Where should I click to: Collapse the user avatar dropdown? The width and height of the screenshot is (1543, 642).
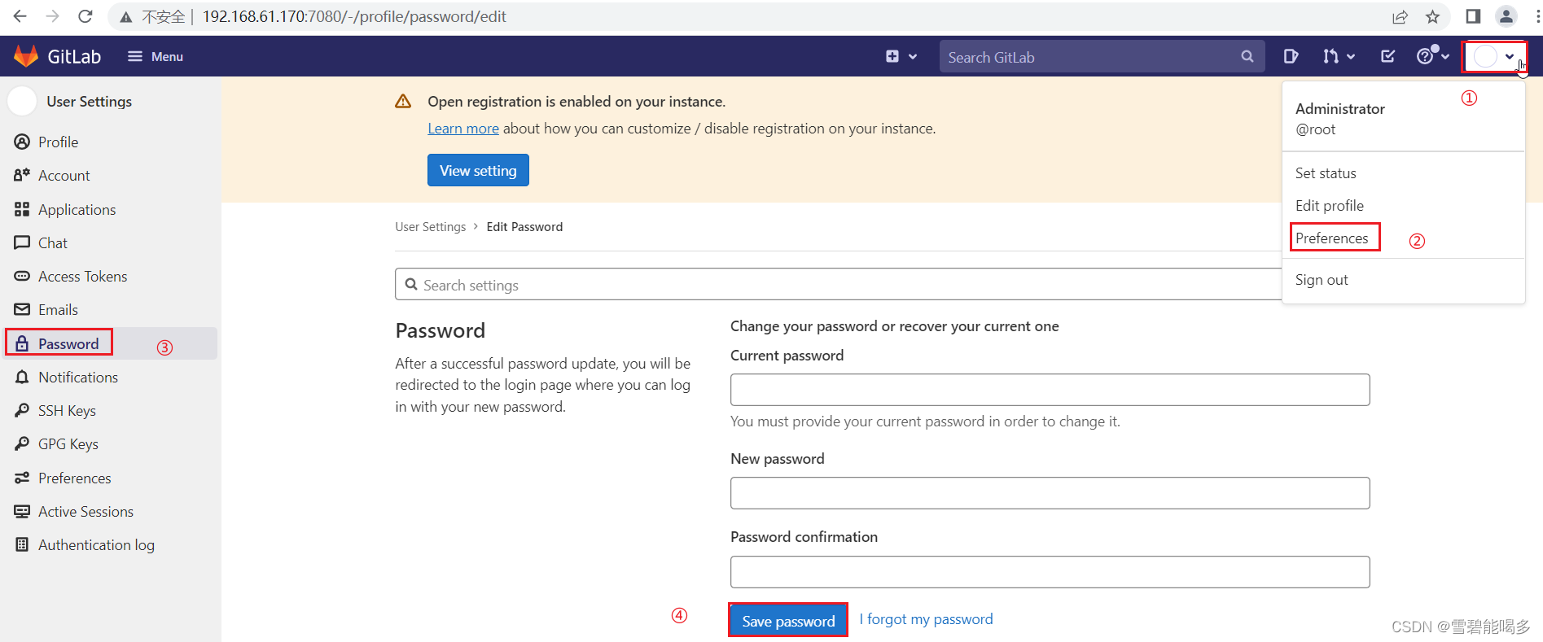pyautogui.click(x=1493, y=57)
